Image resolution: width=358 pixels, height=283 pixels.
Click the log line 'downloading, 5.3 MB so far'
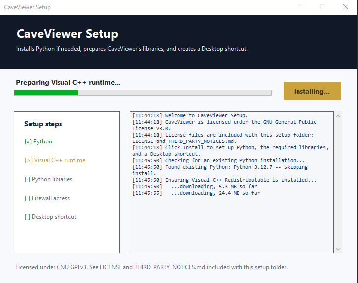[195, 186]
